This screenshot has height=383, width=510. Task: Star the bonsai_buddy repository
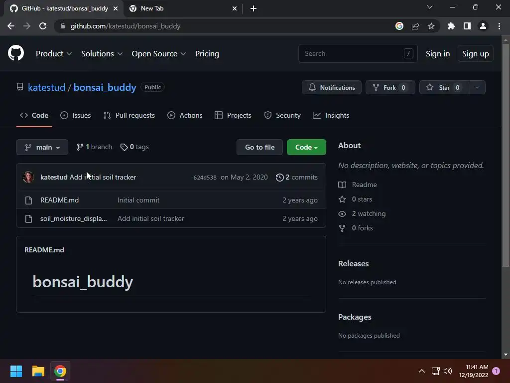tap(444, 87)
